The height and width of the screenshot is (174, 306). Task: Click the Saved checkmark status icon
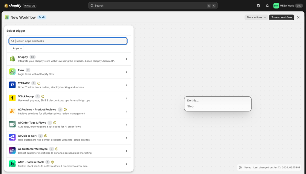240,167
